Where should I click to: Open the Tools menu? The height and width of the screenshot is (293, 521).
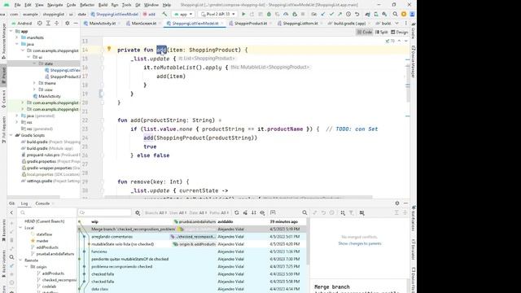click(126, 5)
